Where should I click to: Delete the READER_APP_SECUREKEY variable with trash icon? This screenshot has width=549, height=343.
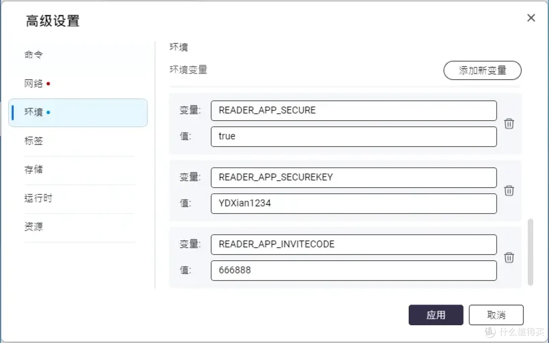509,191
